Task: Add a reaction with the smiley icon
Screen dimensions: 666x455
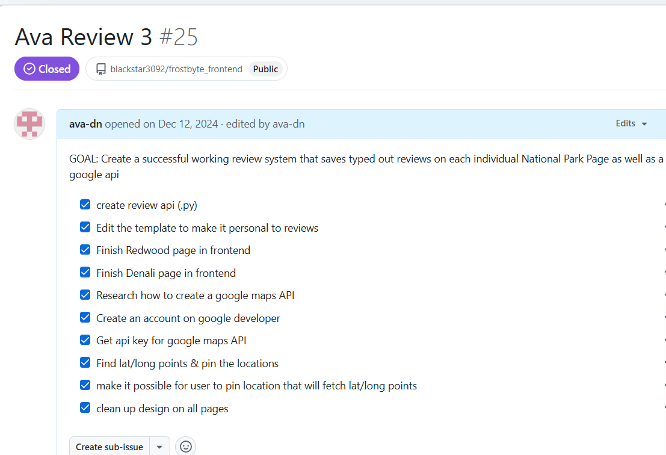Action: point(186,447)
